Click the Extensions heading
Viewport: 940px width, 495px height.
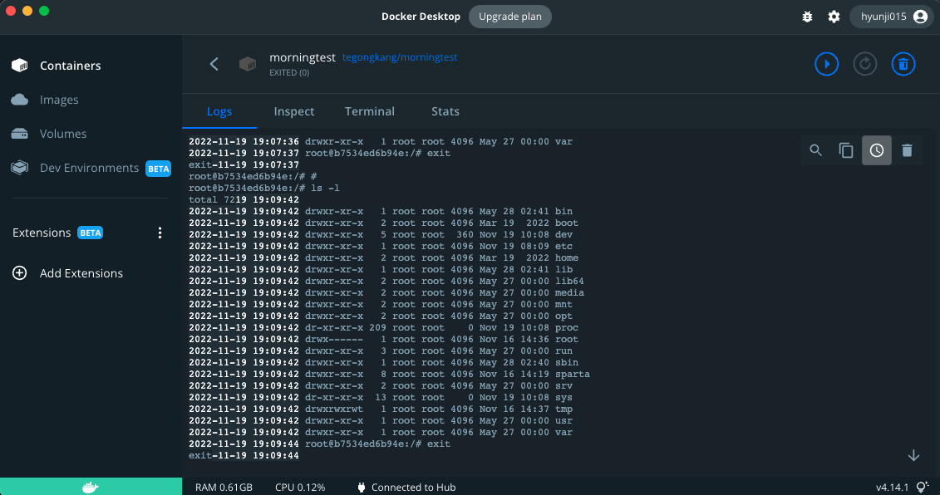42,233
